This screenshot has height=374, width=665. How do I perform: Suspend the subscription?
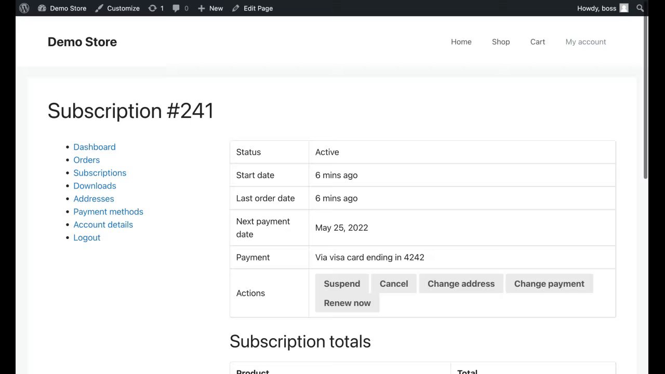pyautogui.click(x=342, y=284)
